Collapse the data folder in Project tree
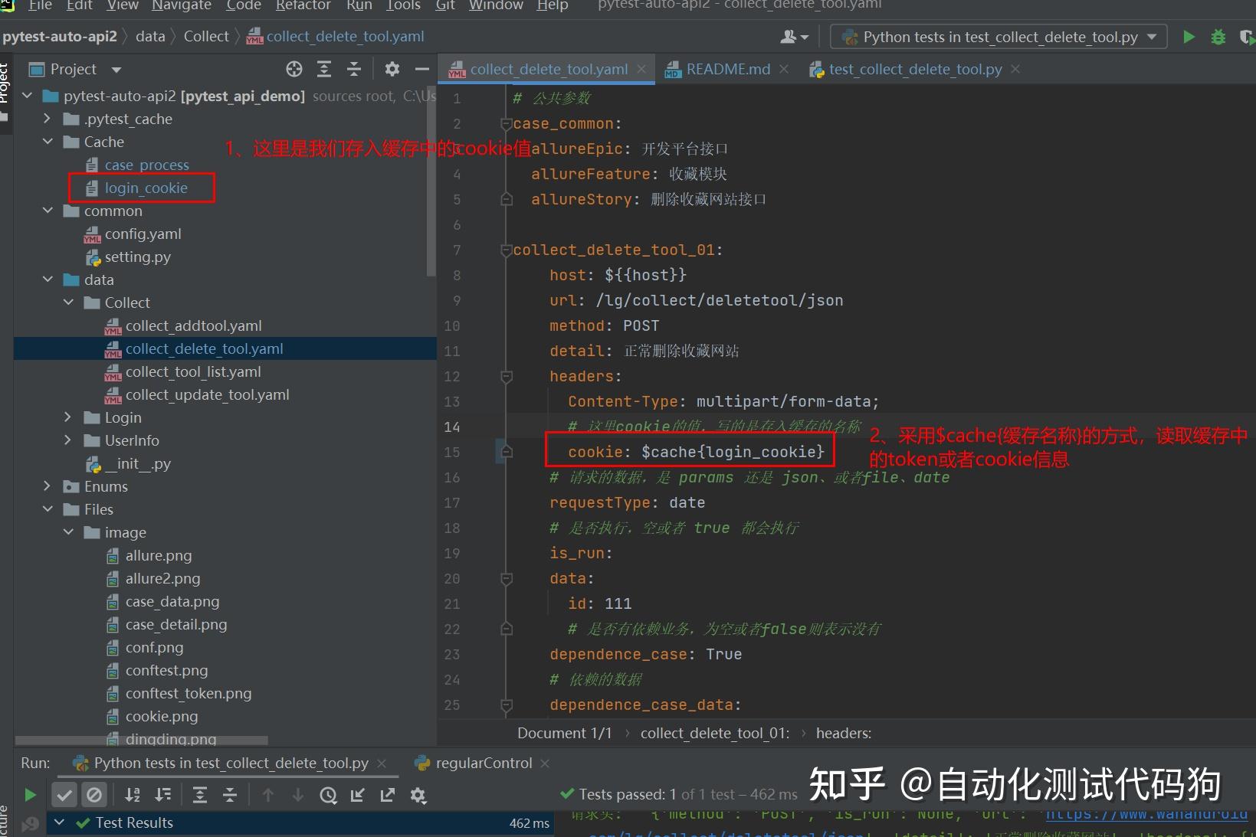 pyautogui.click(x=48, y=280)
